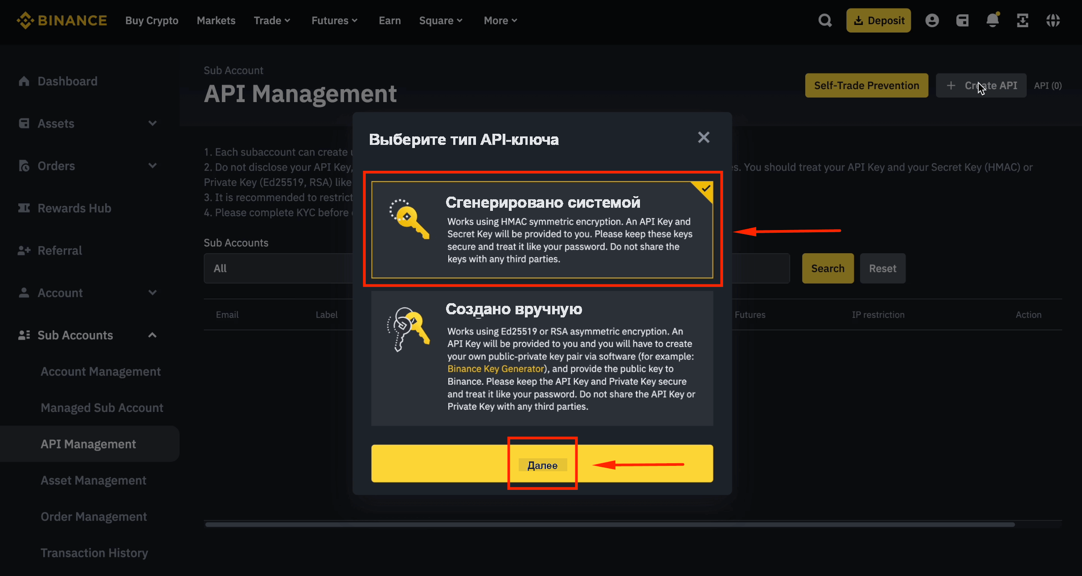Click the Account person icon
Image resolution: width=1082 pixels, height=576 pixels.
24,293
